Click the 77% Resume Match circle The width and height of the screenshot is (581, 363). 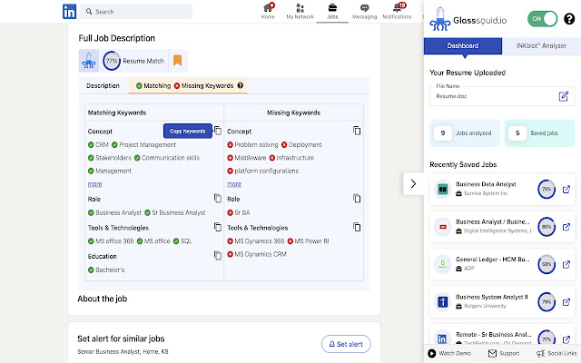(x=112, y=61)
